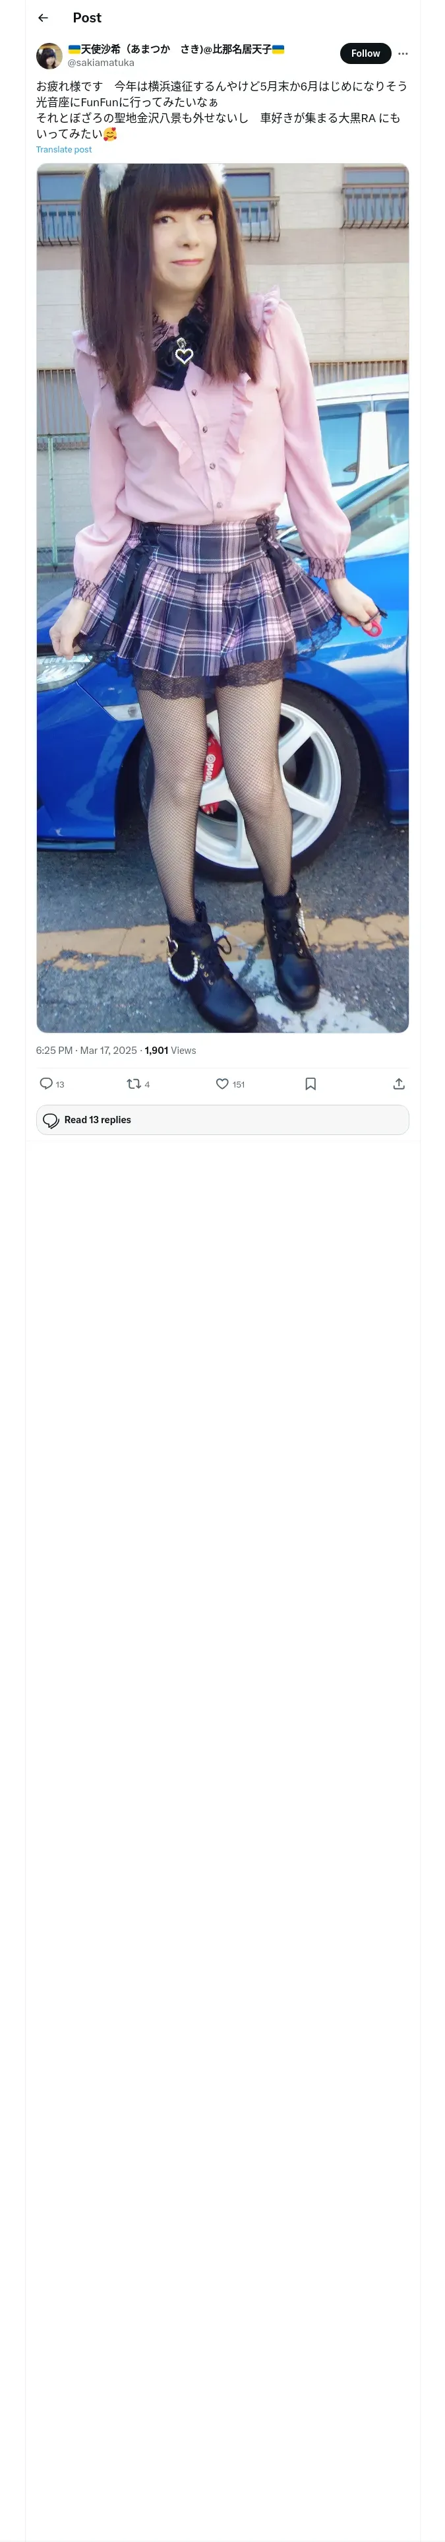
Task: Bookmark this post
Action: coord(310,1084)
